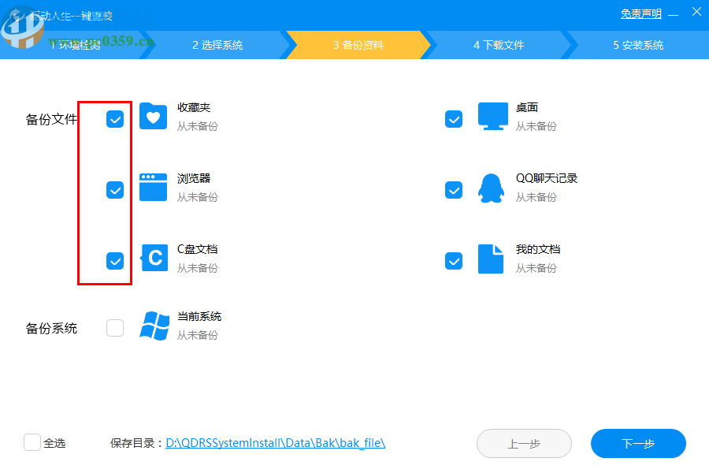Go to step 1 环境检测
This screenshot has width=709, height=473.
(75, 45)
